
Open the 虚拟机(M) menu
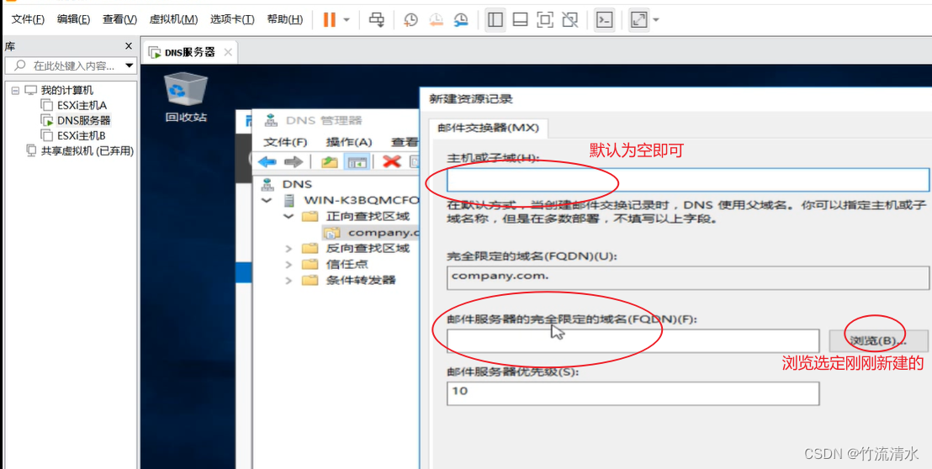pos(173,19)
